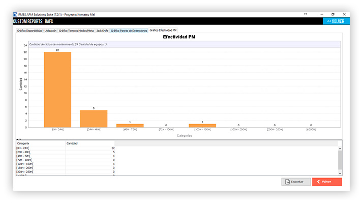Click the RMES app icon in title bar
This screenshot has height=203, width=364.
[15, 14]
